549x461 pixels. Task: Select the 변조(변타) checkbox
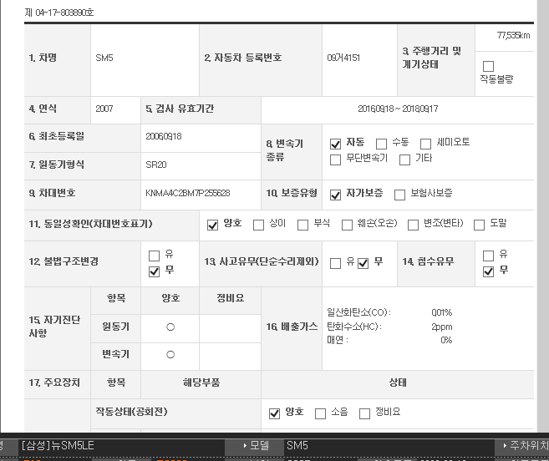[413, 225]
